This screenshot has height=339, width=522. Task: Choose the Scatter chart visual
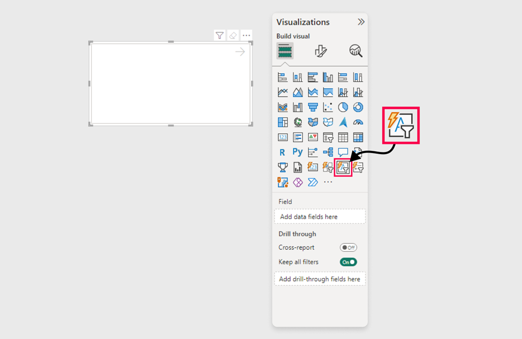(x=328, y=107)
